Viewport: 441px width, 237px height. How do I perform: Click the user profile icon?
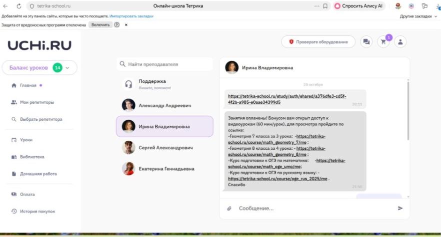pyautogui.click(x=399, y=42)
